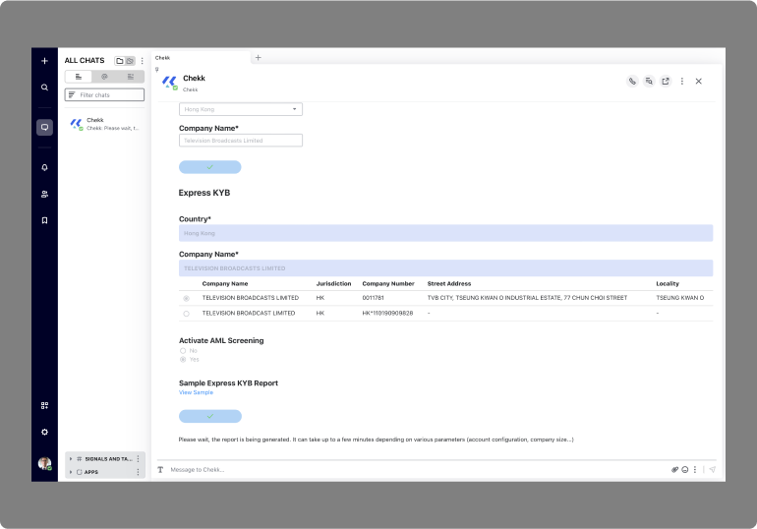The height and width of the screenshot is (529, 757).
Task: Click the attachment paperclip icon
Action: [674, 470]
